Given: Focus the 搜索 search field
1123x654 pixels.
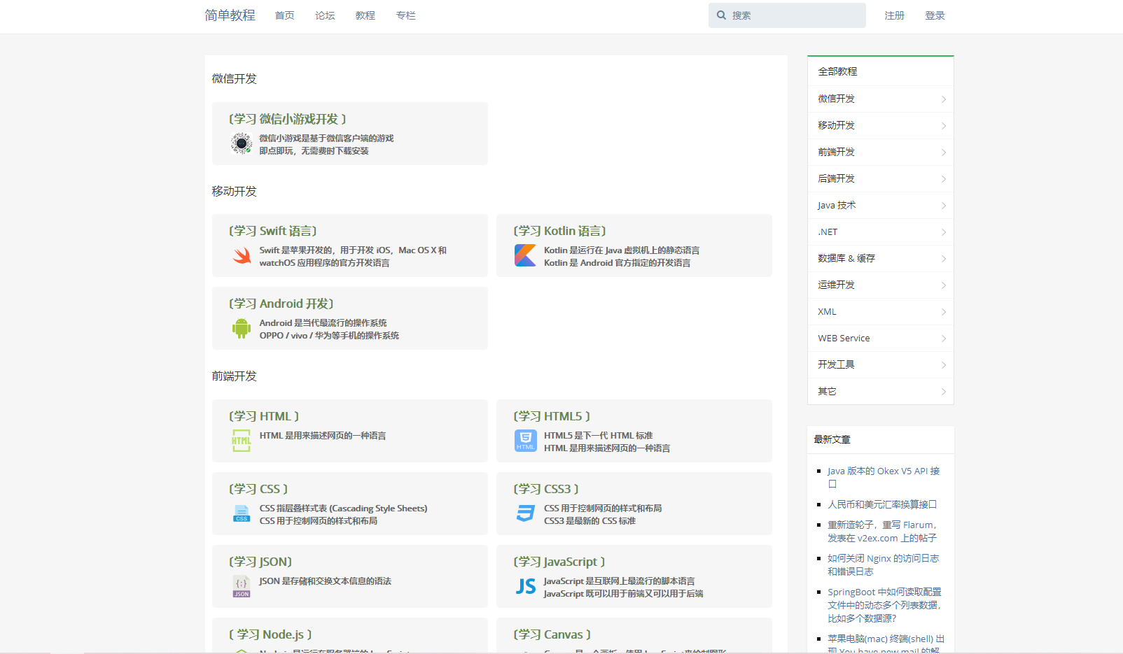Looking at the screenshot, I should (x=787, y=15).
